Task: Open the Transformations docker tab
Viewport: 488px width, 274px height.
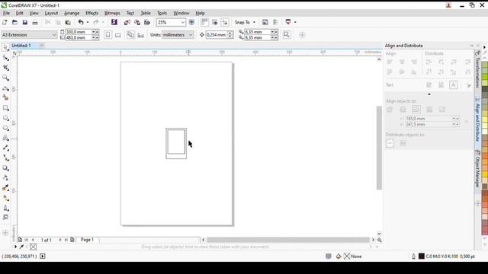Action: point(477,70)
